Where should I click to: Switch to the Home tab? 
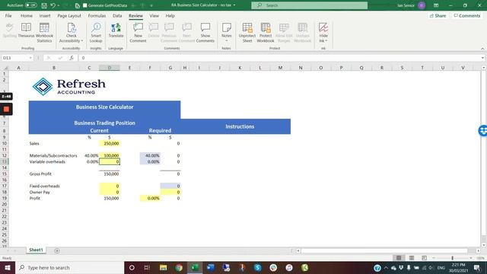27,15
